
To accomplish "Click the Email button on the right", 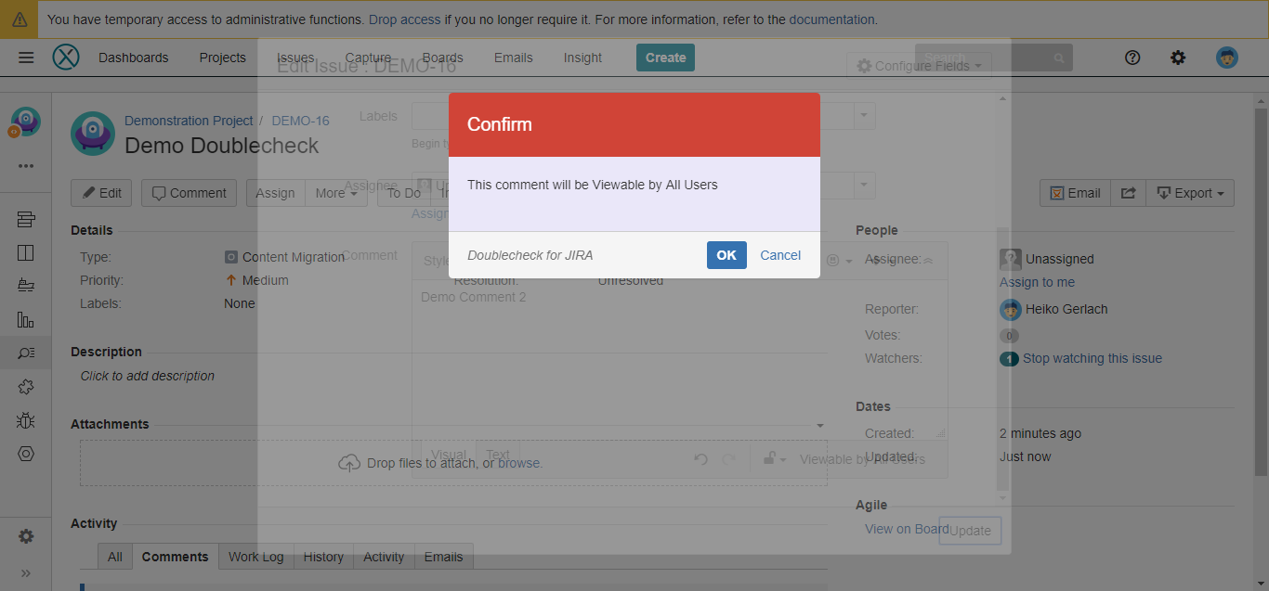I will click(x=1075, y=193).
